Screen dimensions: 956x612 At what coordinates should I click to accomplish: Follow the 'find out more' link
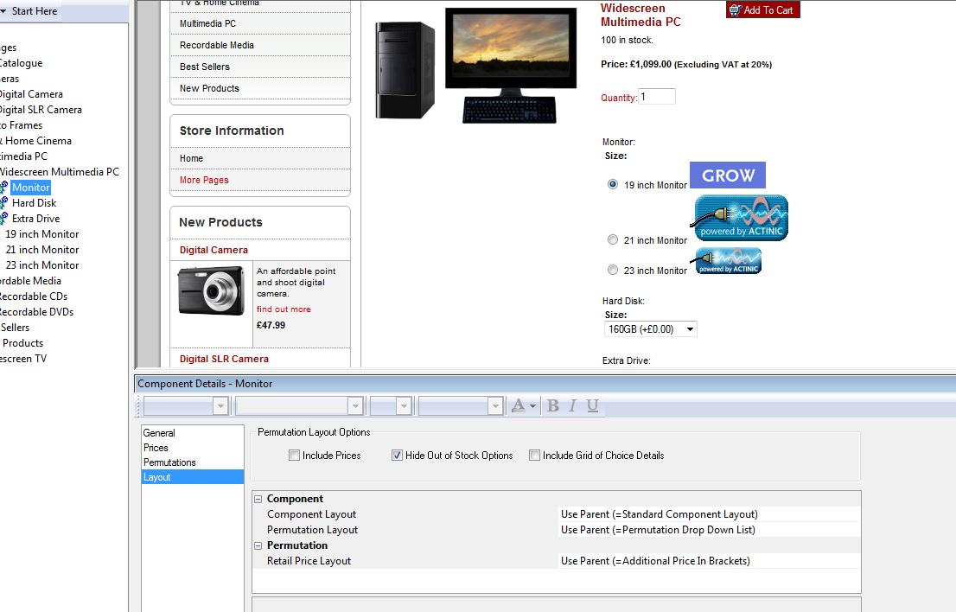284,309
